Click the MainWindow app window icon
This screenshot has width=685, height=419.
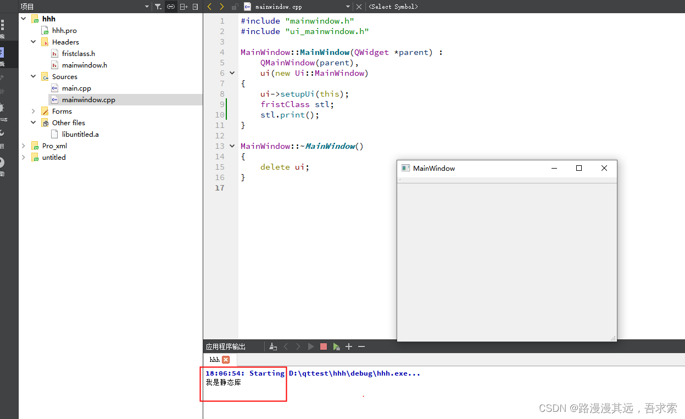pyautogui.click(x=405, y=168)
